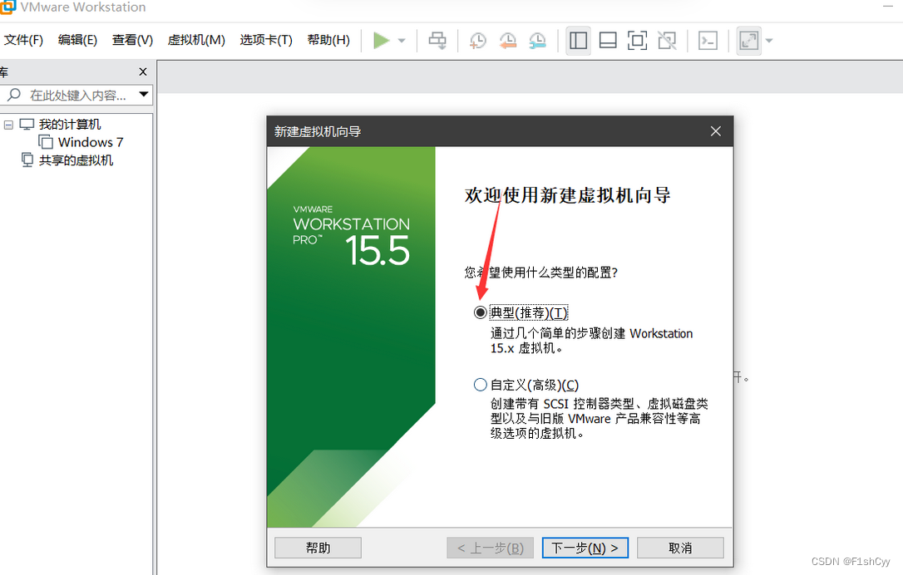This screenshot has width=903, height=575.
Task: Click the Workstation Pro 15.5 banner image
Action: pos(351,337)
